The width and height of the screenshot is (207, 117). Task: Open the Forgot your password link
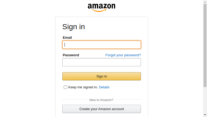[123, 55]
